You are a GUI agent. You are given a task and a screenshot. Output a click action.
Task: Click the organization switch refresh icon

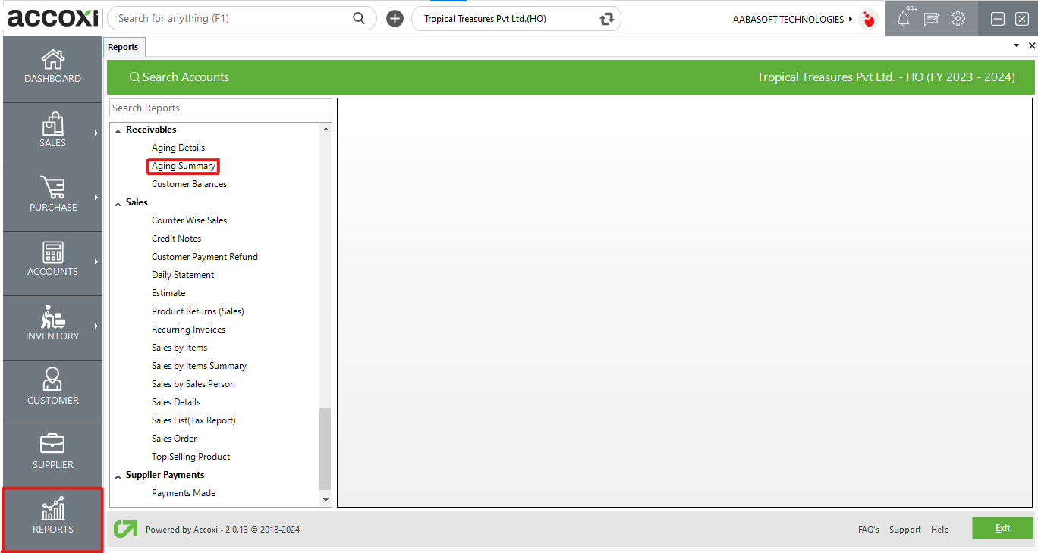[x=606, y=19]
